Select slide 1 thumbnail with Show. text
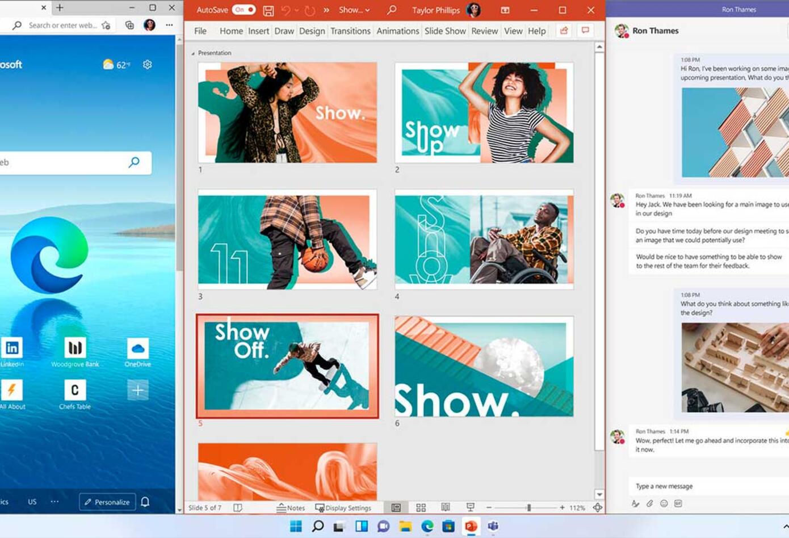789x538 pixels. 287,112
